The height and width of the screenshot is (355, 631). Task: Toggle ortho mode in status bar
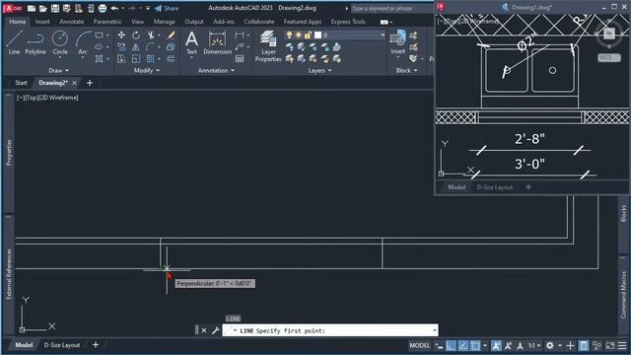click(452, 345)
